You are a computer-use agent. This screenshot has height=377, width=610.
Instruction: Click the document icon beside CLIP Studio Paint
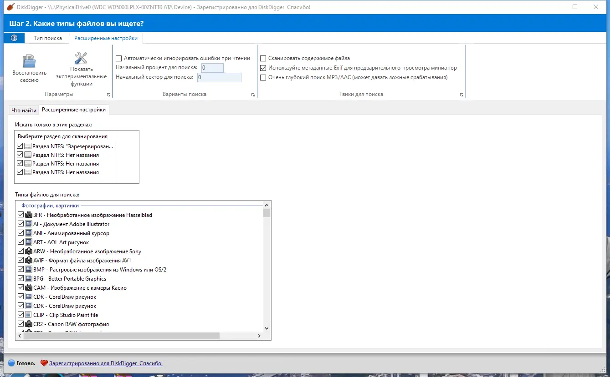[29, 315]
